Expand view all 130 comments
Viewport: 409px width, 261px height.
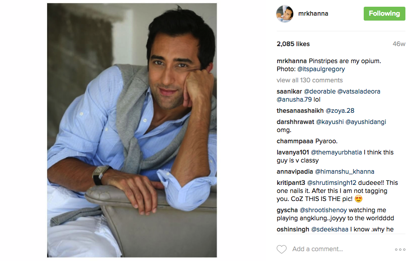tap(309, 80)
